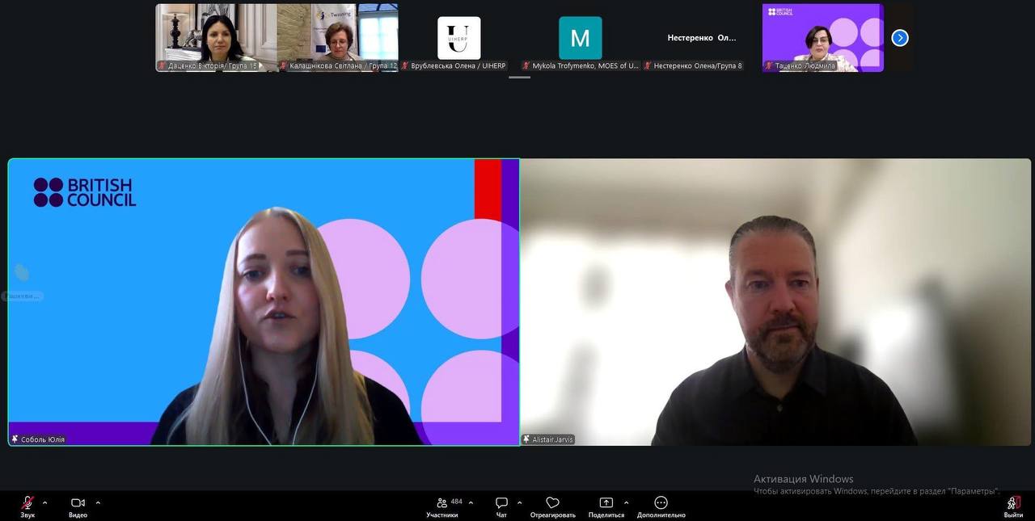The height and width of the screenshot is (521, 1035).
Task: Show next participants with blue arrow
Action: click(900, 38)
